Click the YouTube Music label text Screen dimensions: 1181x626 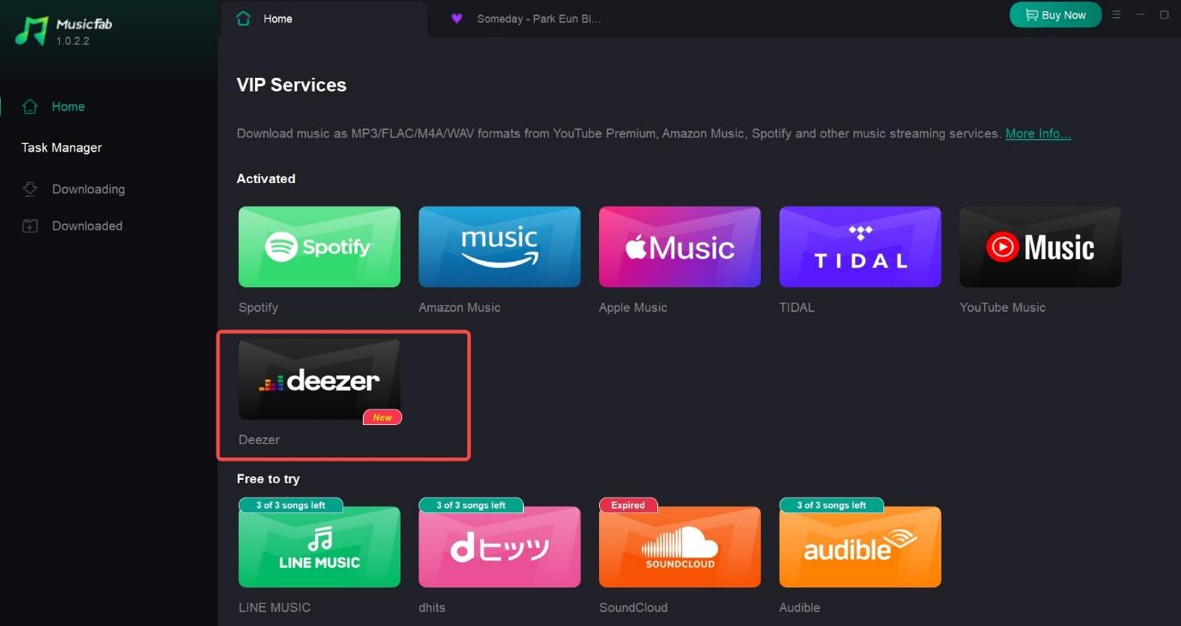1003,307
